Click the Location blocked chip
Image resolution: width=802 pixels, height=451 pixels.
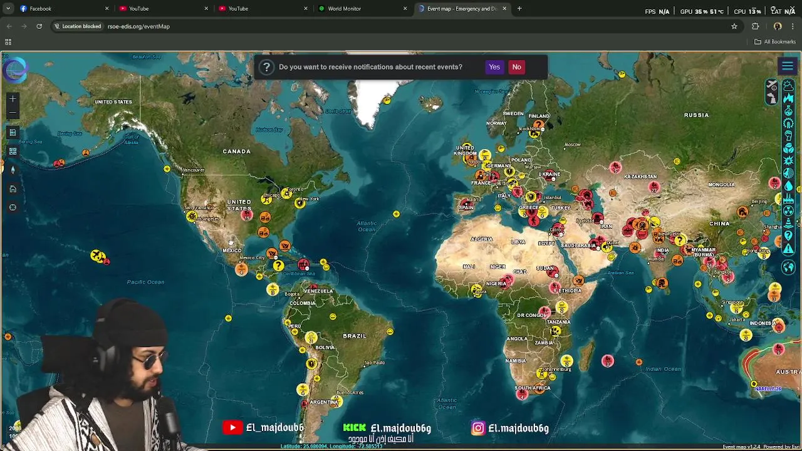[78, 26]
